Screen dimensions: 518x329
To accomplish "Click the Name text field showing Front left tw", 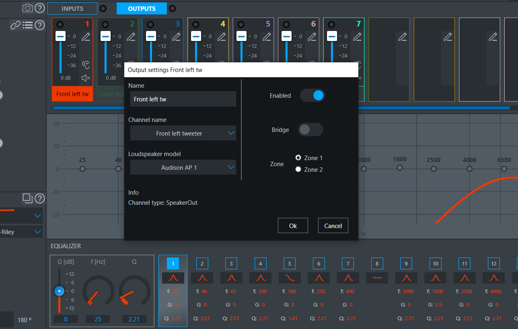I will 183,99.
